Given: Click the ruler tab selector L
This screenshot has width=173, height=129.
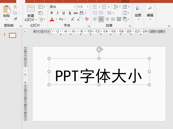Looking at the screenshot, I should coord(25,32).
